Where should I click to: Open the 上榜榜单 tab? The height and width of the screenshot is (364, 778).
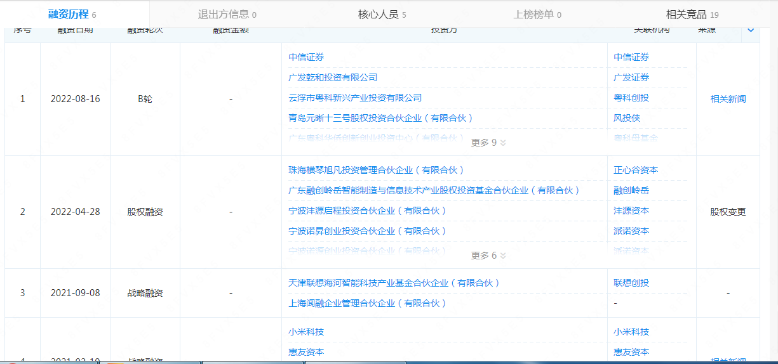point(537,15)
